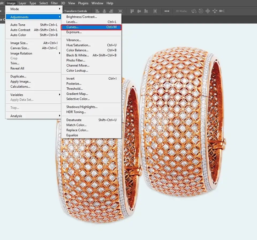Open the three-dots align and distribute options
The width and height of the screenshot is (257, 240).
coord(167,11)
